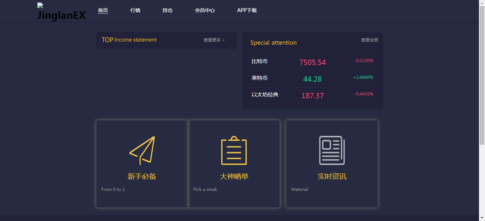Click the 7505.54 Bitcoin price
The image size is (485, 221).
pos(312,62)
